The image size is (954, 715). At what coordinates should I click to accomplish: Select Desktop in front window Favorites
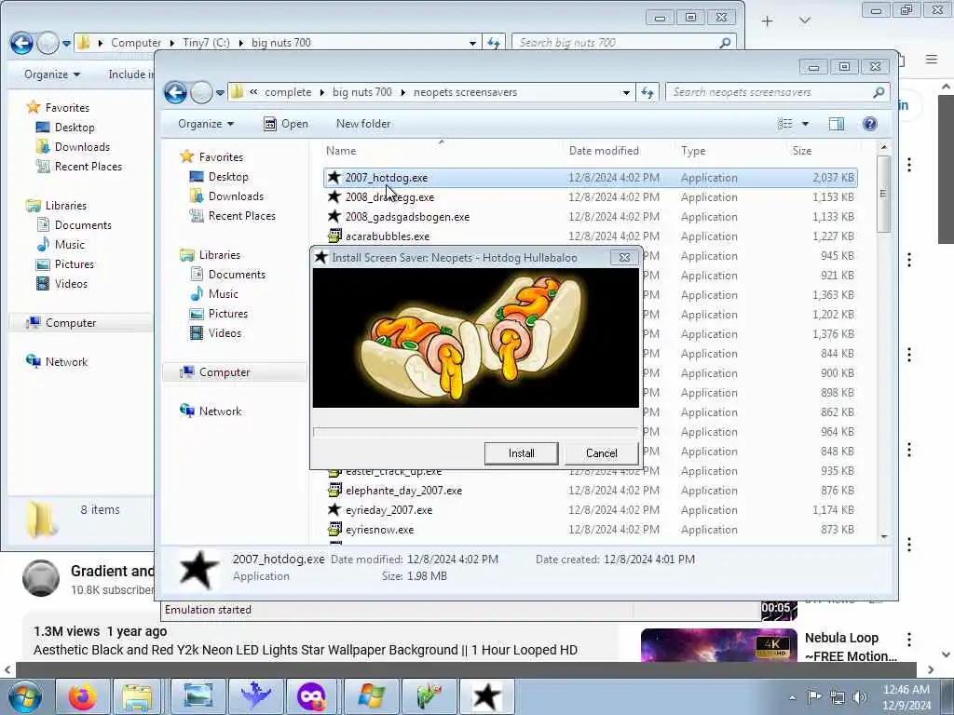pos(228,176)
